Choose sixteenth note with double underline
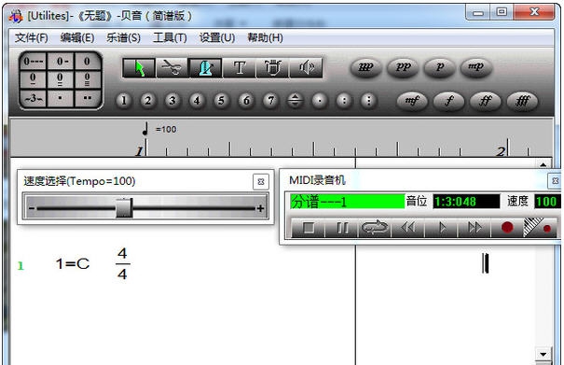 pyautogui.click(x=61, y=79)
